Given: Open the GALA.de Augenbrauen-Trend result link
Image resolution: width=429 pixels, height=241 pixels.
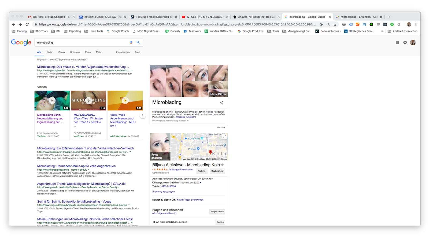Looking at the screenshot, I should (81, 184).
